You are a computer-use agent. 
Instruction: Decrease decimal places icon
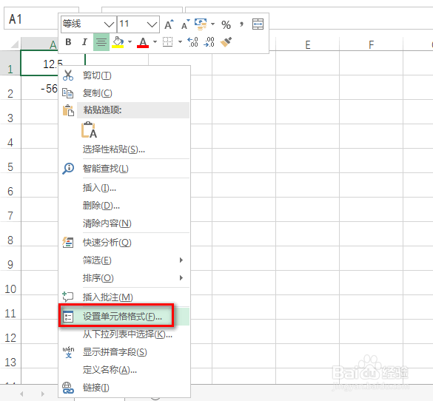209,42
